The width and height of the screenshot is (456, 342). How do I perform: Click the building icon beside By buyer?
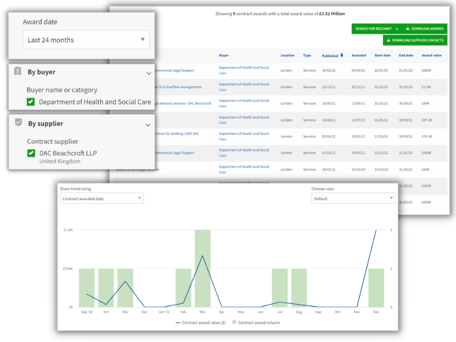pyautogui.click(x=18, y=72)
